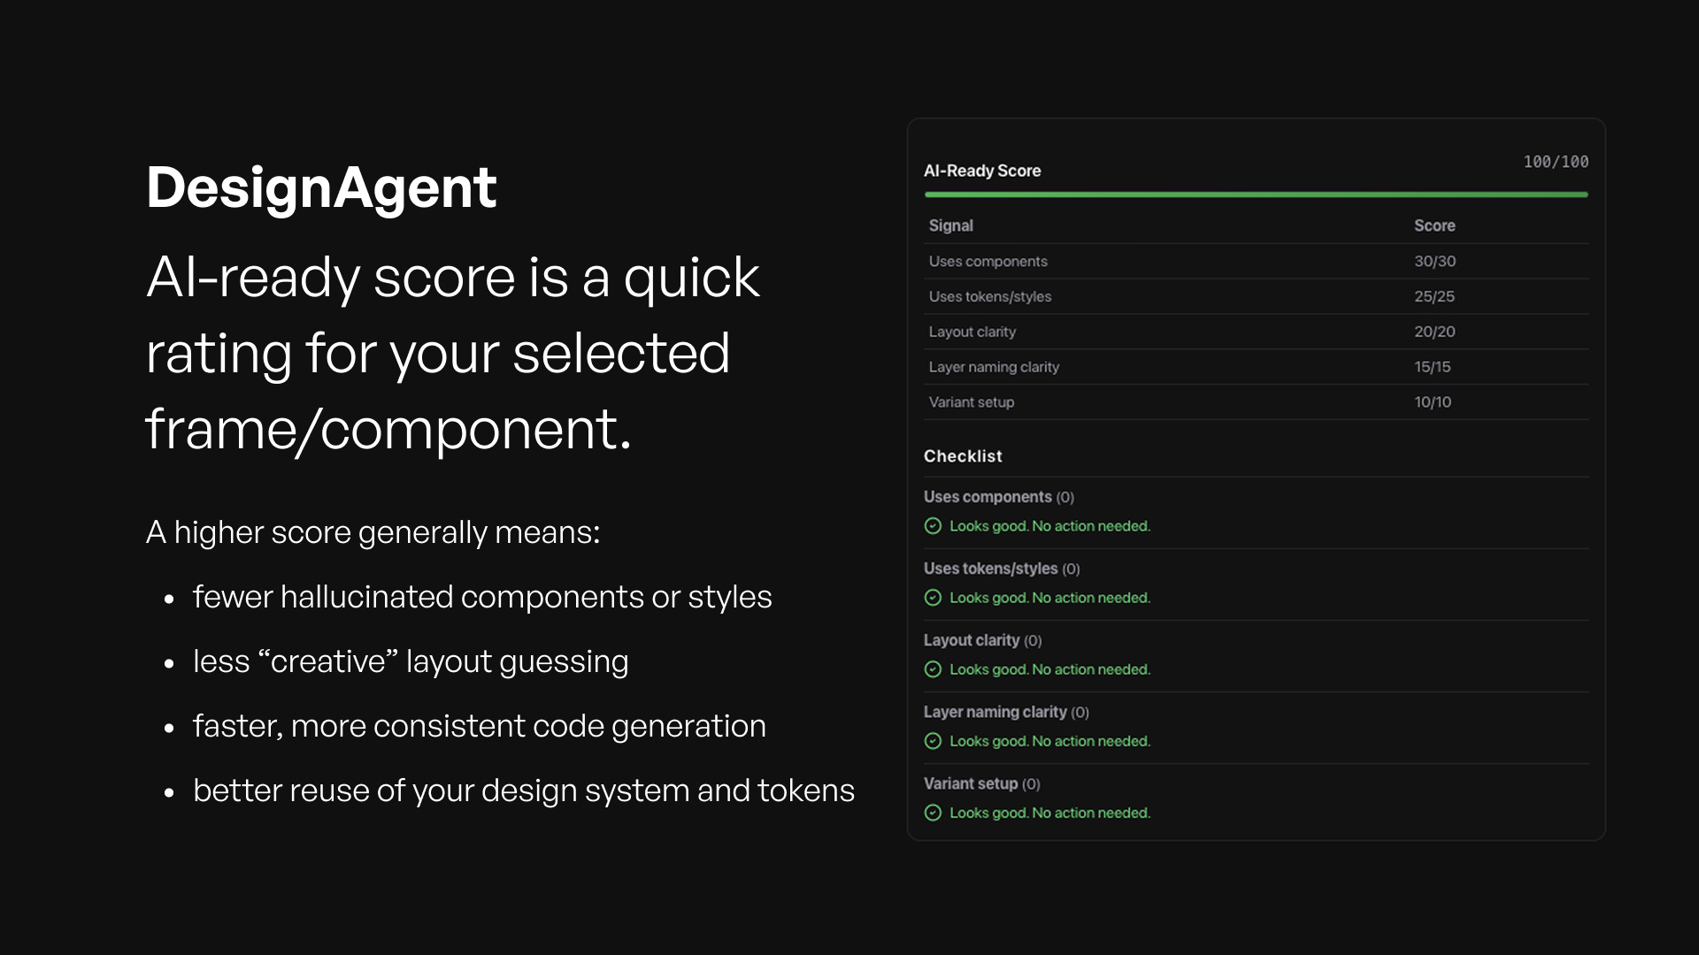1699x955 pixels.
Task: Click the Checklist section heading
Action: pyautogui.click(x=963, y=456)
